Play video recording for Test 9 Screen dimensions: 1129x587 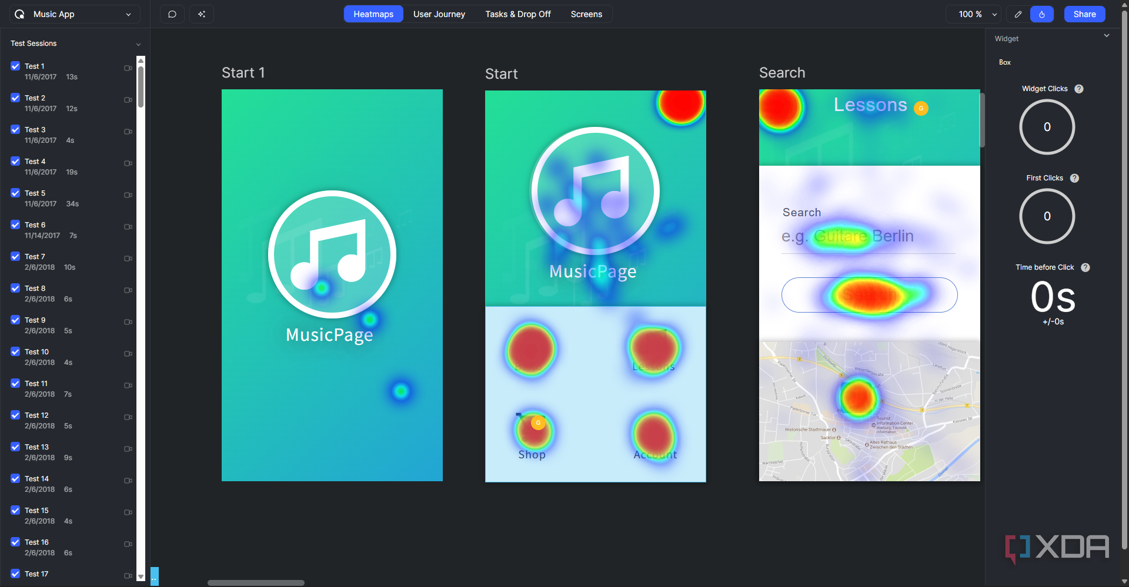[x=128, y=322]
